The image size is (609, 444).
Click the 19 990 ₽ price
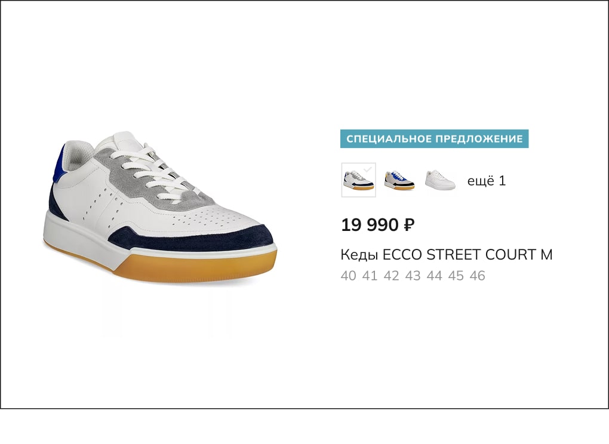(377, 225)
